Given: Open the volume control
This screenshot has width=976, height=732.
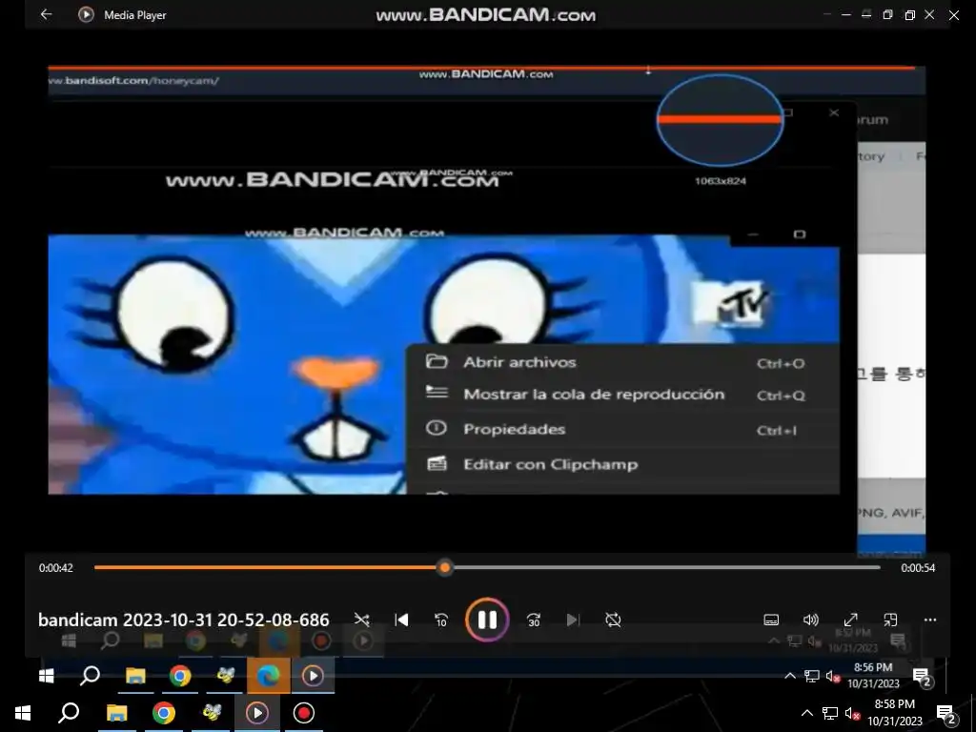Looking at the screenshot, I should click(810, 620).
